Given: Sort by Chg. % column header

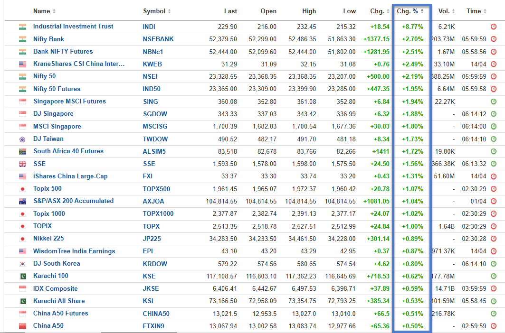Looking at the screenshot, I should pos(410,11).
